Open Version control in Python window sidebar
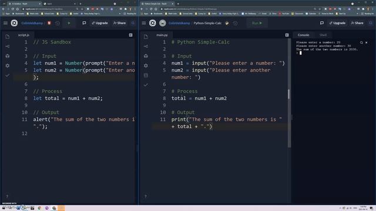 pos(146,46)
